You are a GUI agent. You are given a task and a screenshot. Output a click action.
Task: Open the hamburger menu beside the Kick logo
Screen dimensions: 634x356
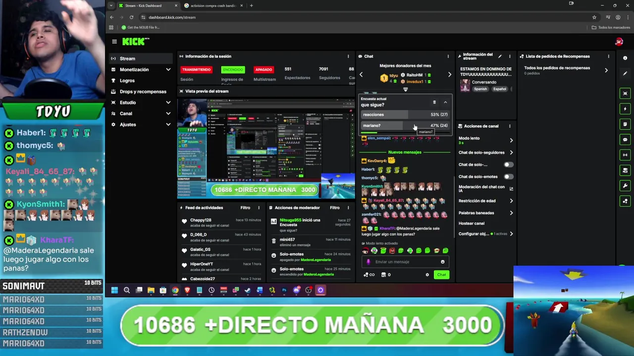pos(114,42)
